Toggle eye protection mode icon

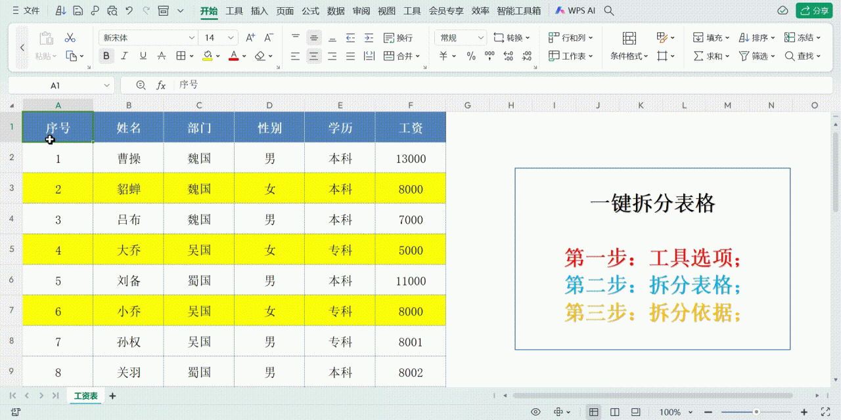click(x=535, y=412)
